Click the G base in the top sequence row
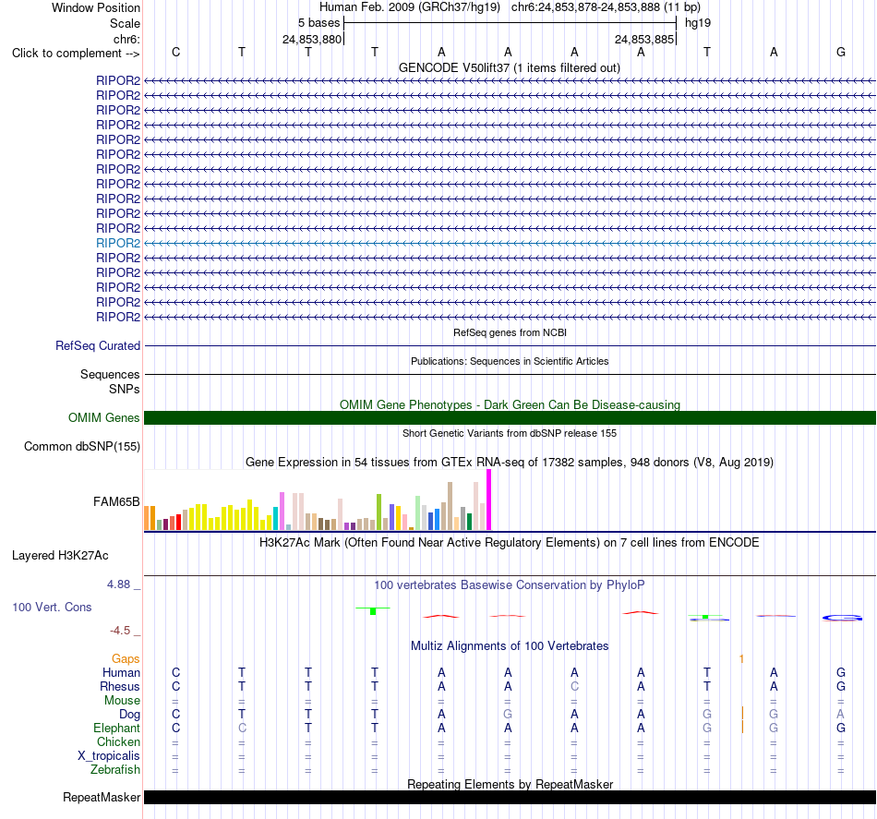Image resolution: width=877 pixels, height=819 pixels. pyautogui.click(x=841, y=52)
